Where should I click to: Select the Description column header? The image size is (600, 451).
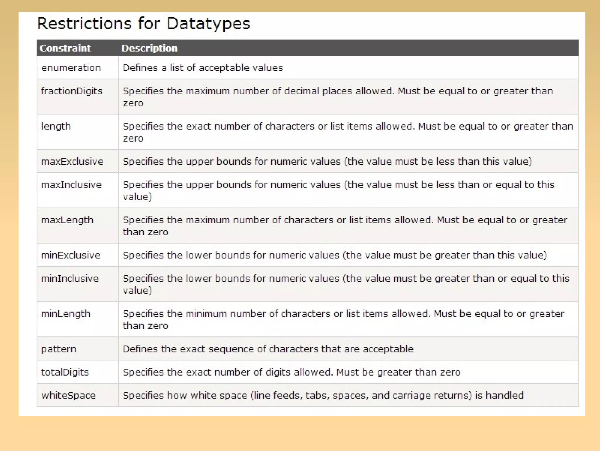(x=149, y=48)
